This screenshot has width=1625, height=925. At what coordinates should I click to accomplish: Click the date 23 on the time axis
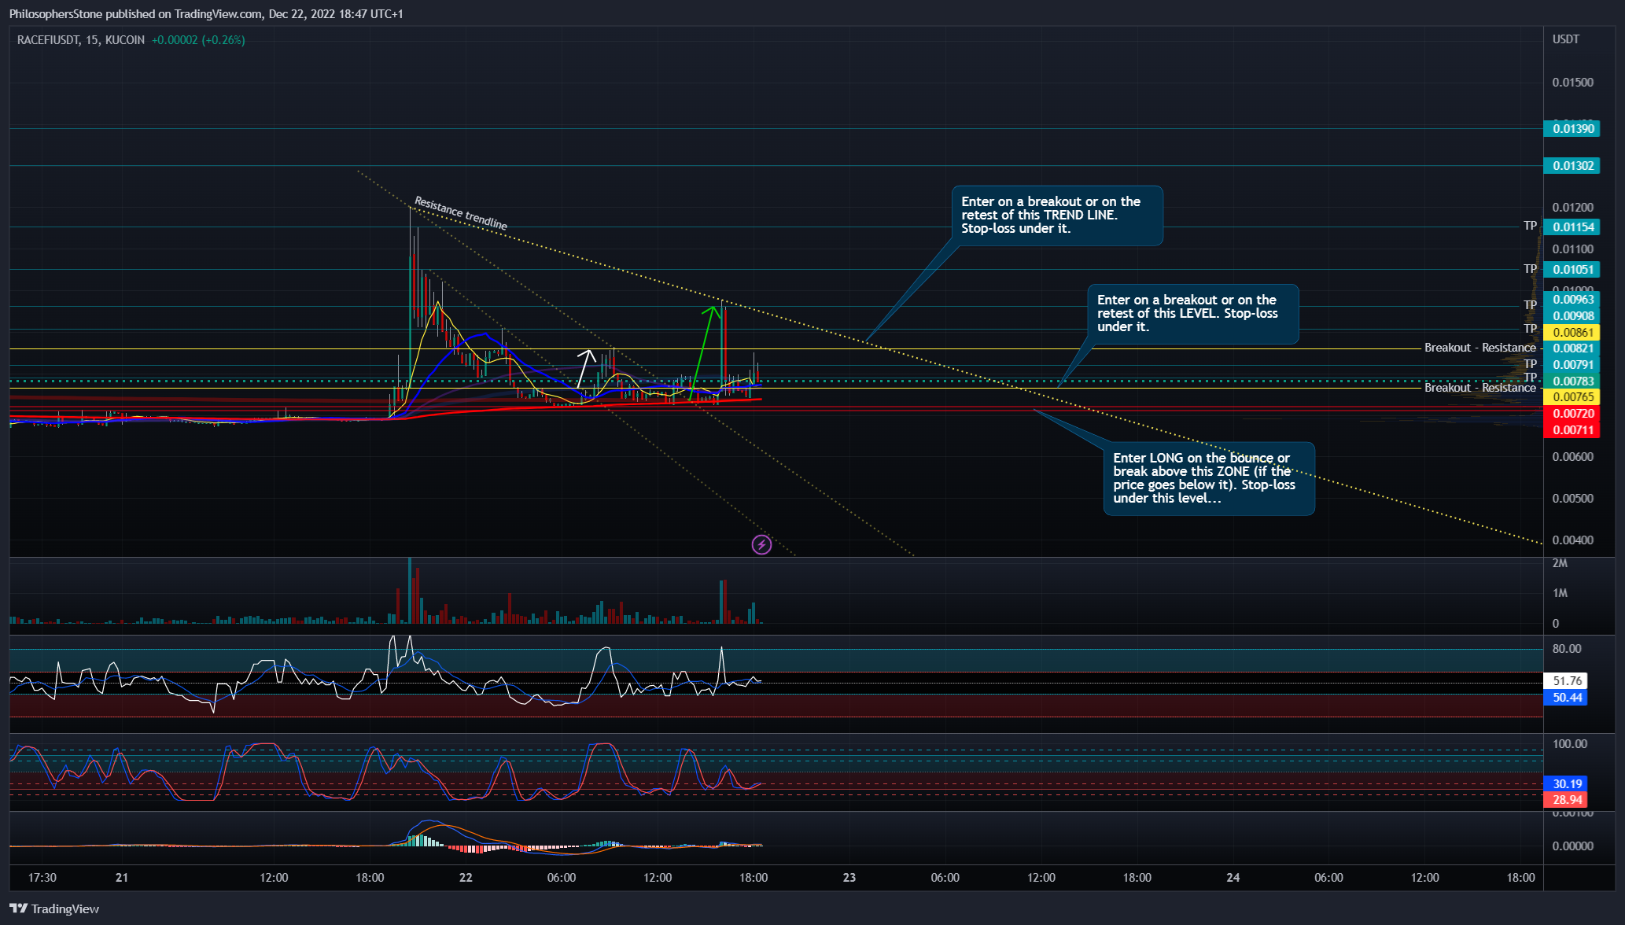(x=849, y=878)
